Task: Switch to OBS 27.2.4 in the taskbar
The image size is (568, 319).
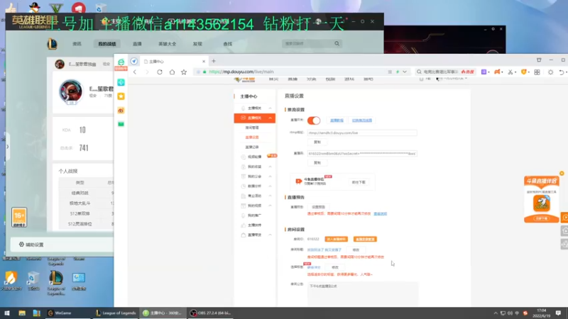Action: pyautogui.click(x=211, y=313)
